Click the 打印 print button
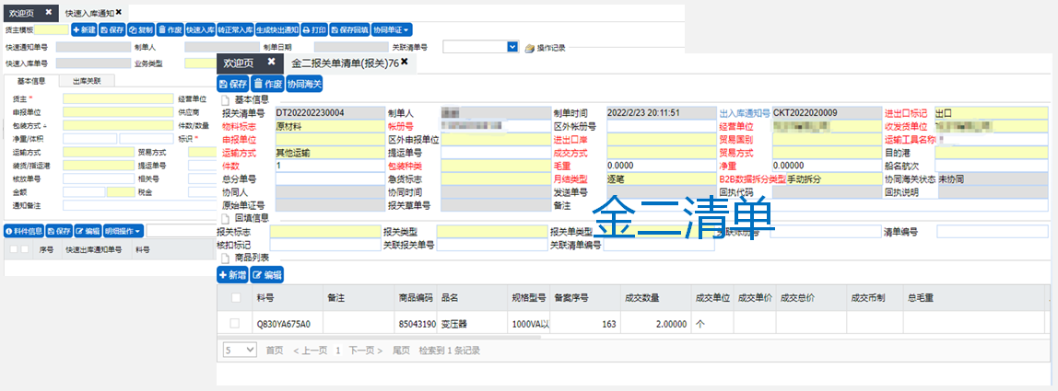The height and width of the screenshot is (391, 1058). coord(314,29)
